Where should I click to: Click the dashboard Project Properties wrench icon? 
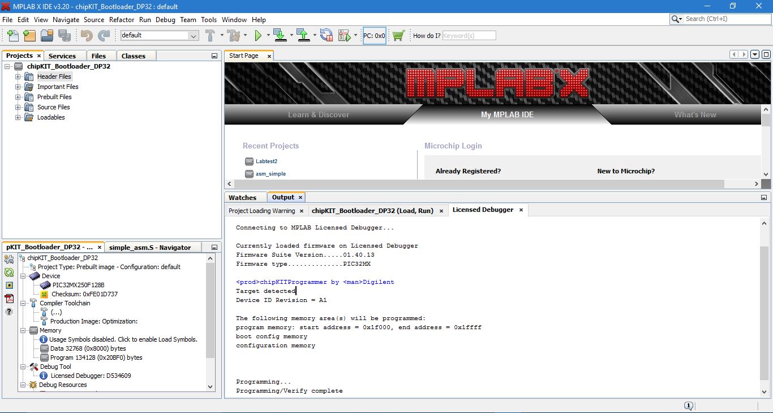(x=9, y=259)
